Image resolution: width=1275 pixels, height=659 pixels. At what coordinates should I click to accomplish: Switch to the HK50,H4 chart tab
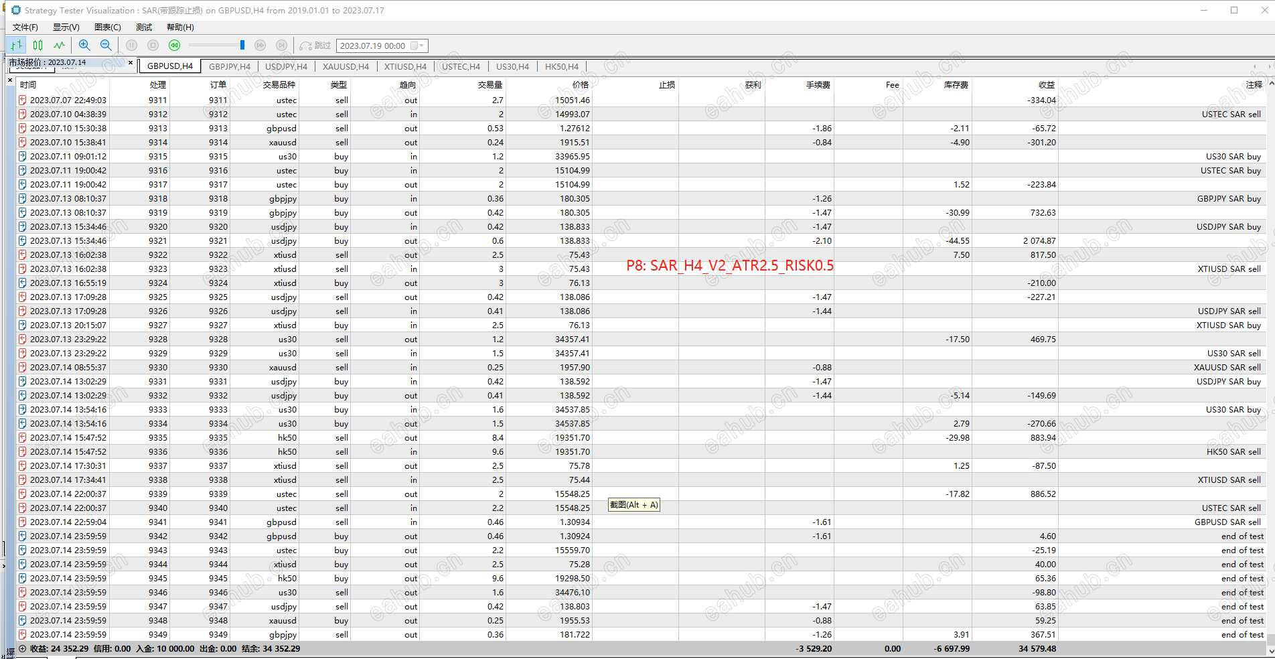tap(562, 66)
